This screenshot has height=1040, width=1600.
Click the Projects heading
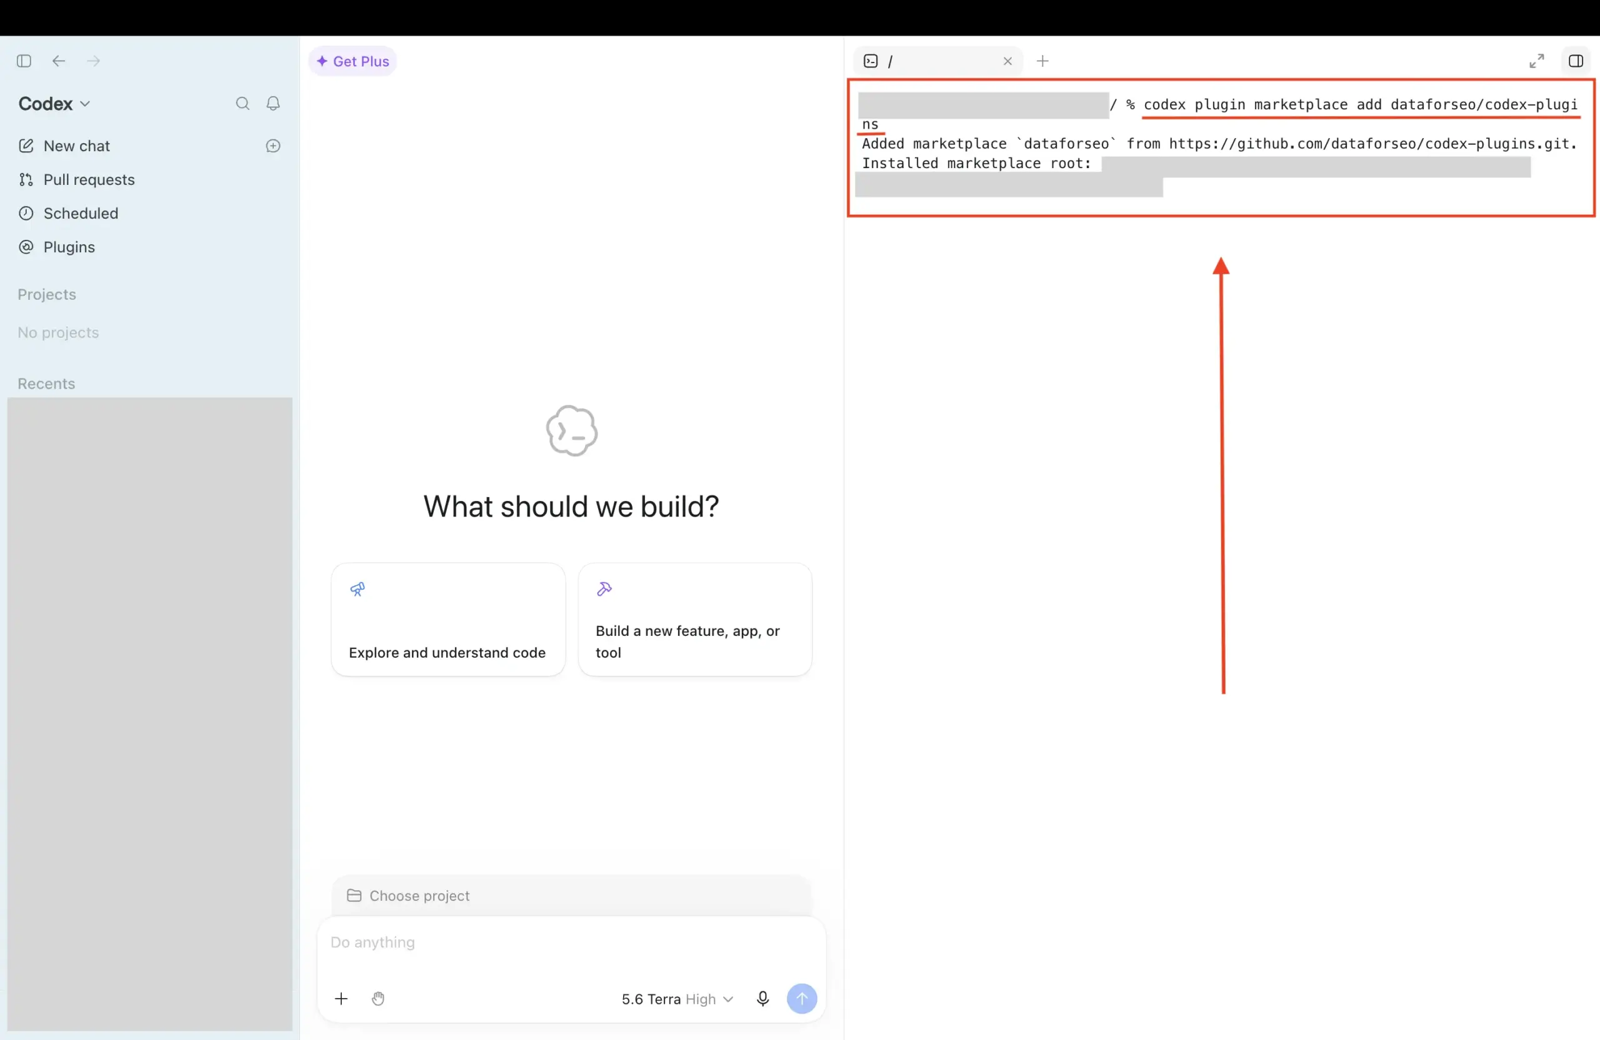47,294
